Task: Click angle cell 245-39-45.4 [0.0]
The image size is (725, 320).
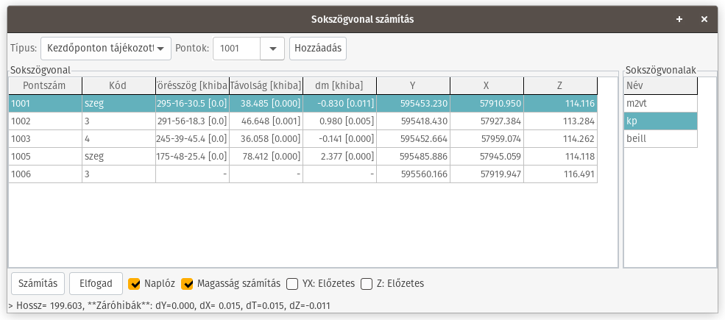Action: click(192, 139)
